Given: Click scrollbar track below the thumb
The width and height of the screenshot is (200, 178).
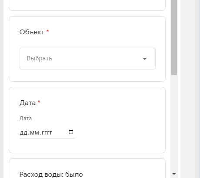Looking at the screenshot, I should click(x=174, y=123).
